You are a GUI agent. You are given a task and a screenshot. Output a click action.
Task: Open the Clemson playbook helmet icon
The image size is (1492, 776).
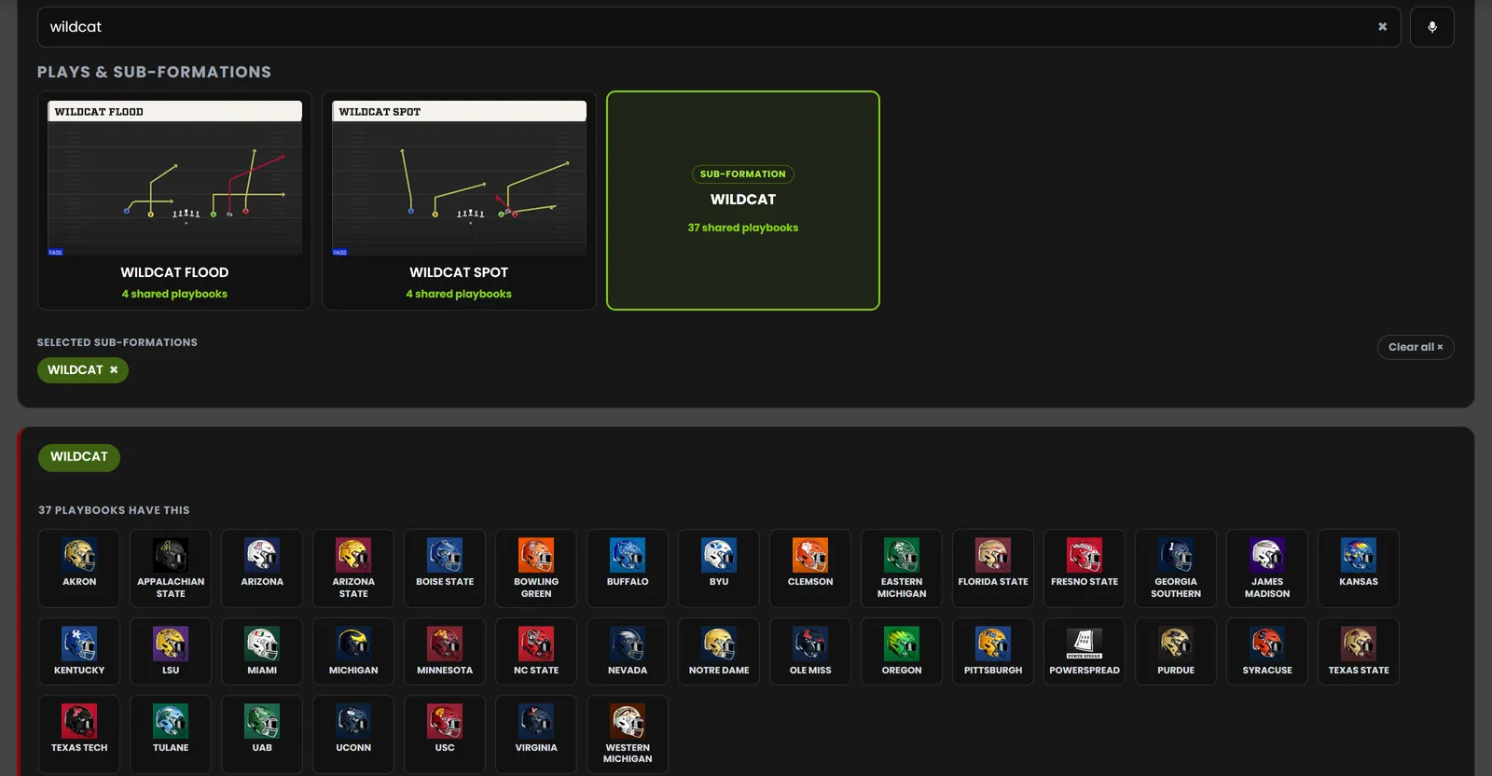pos(810,555)
